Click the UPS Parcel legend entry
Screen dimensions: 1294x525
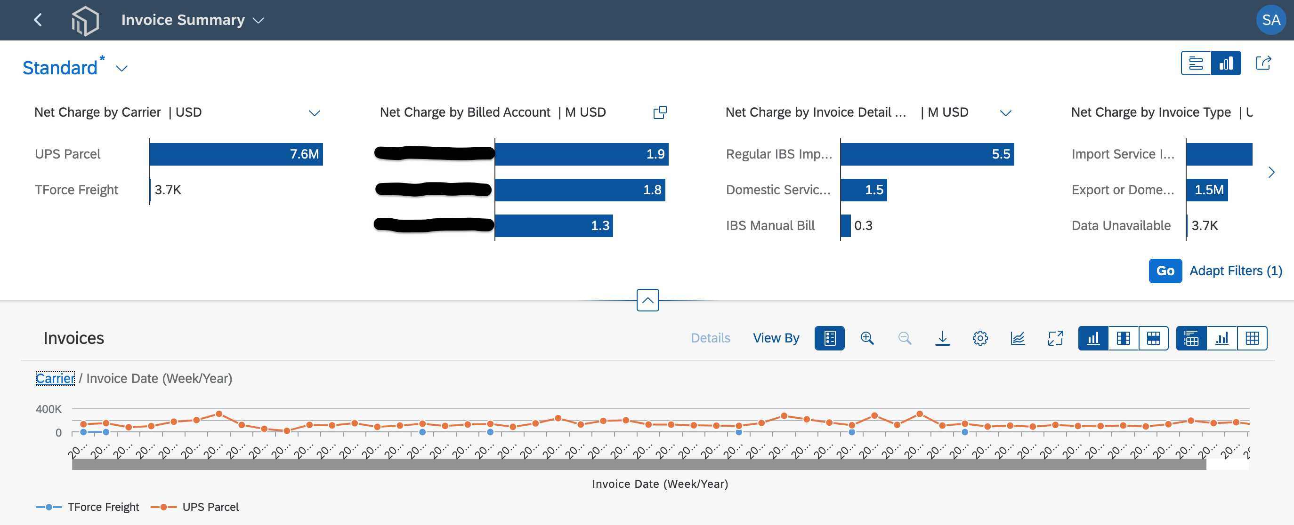pos(195,507)
